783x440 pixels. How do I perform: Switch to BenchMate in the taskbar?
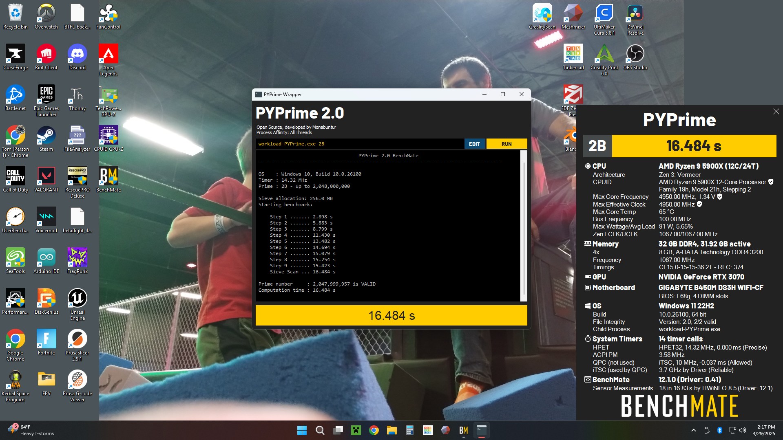click(x=464, y=430)
